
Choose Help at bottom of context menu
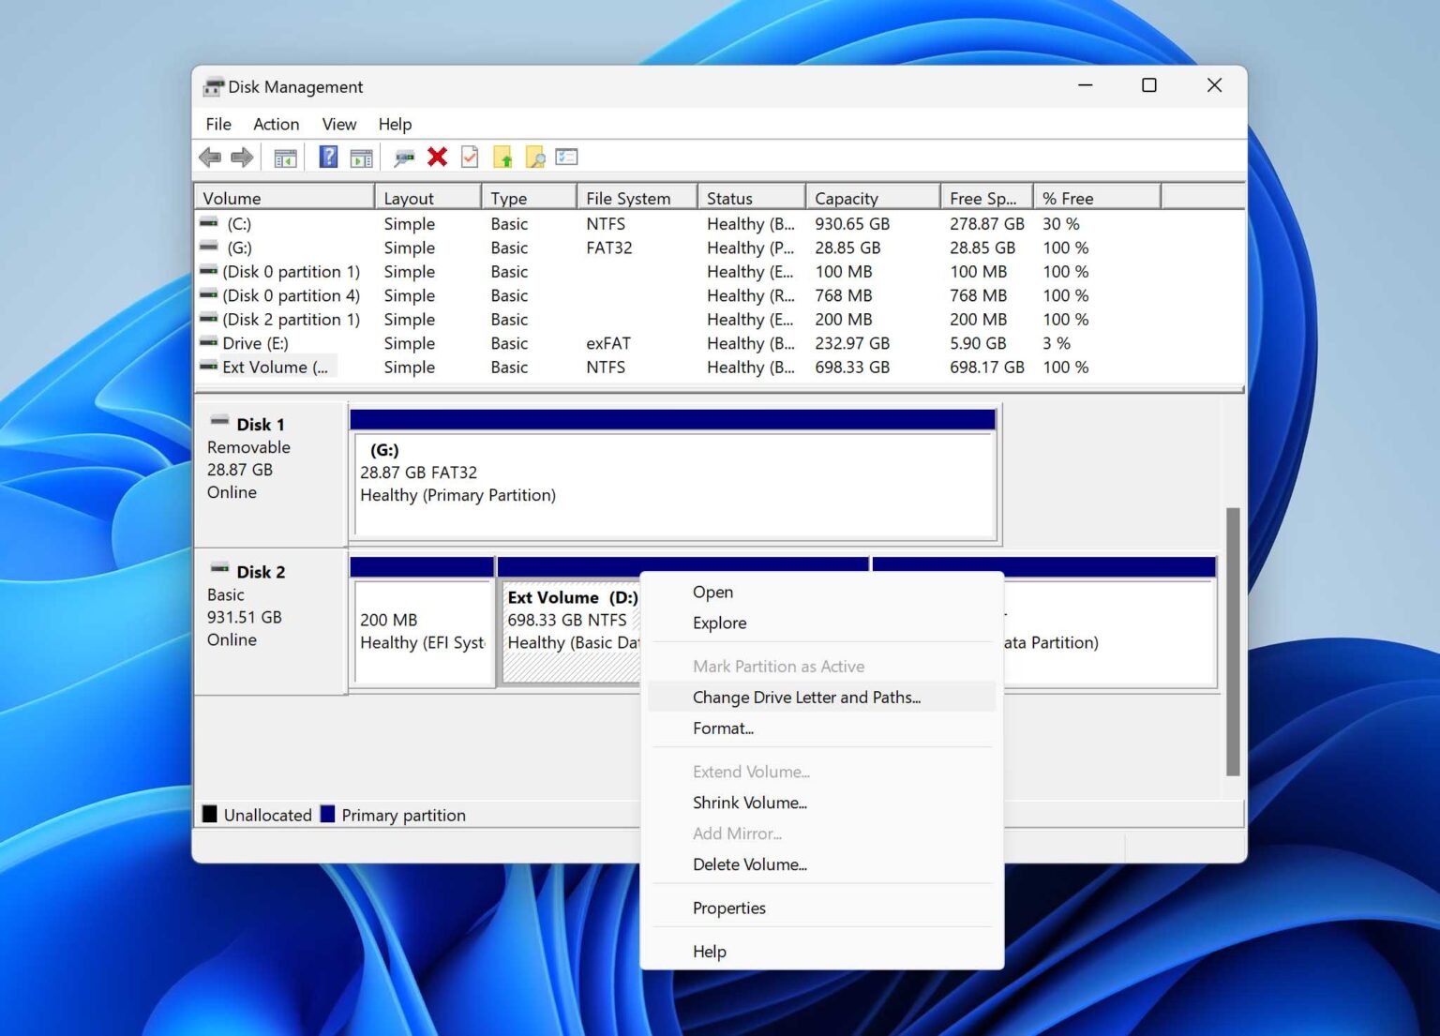pyautogui.click(x=822, y=952)
